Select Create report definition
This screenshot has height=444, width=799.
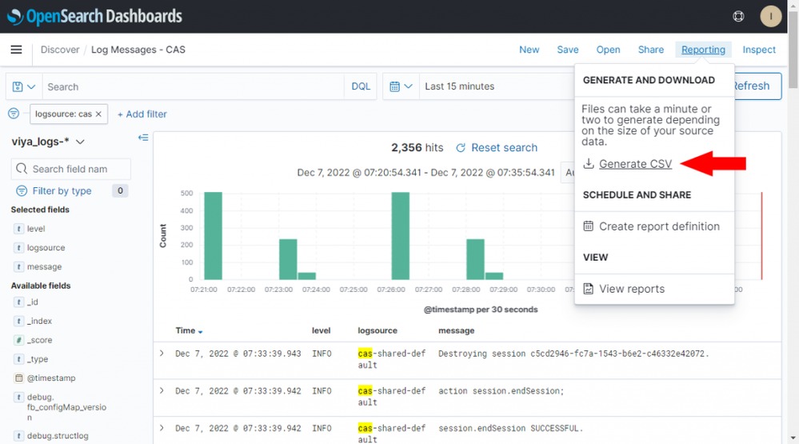click(659, 226)
